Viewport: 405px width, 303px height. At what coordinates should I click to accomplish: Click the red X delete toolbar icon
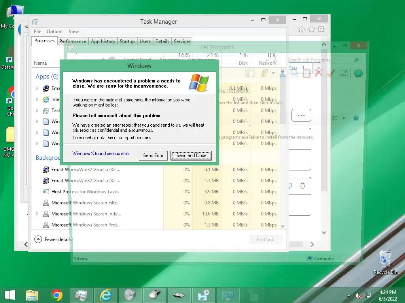click(x=318, y=73)
